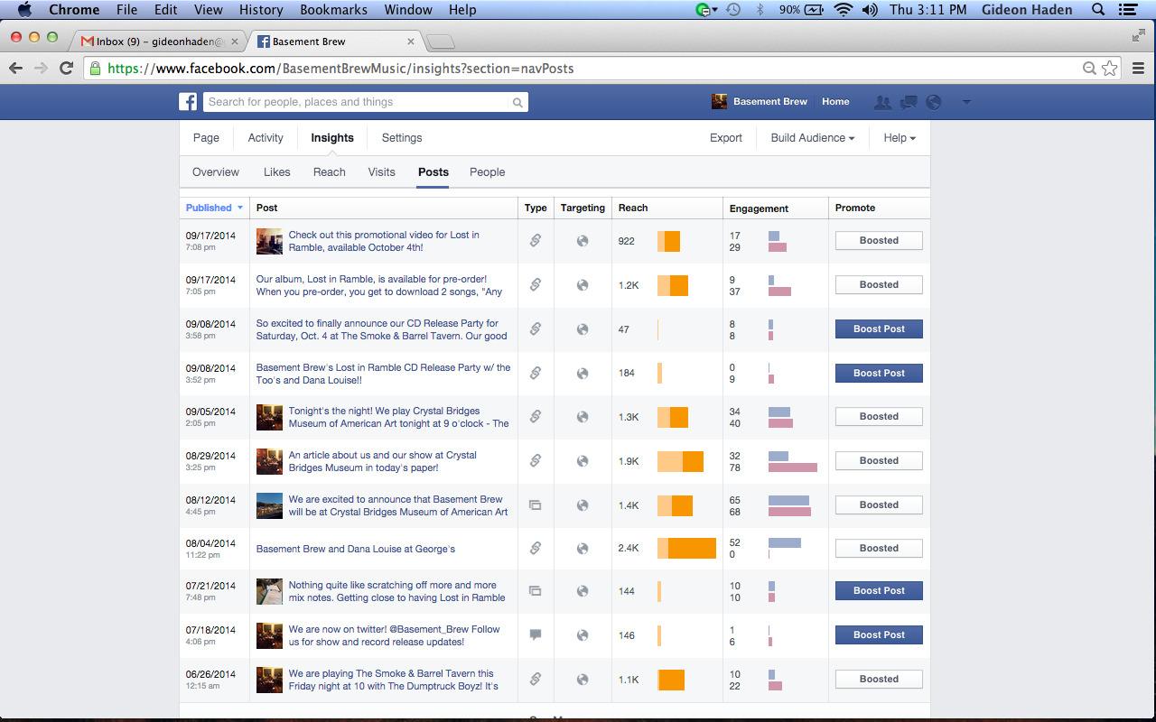
Task: Click targeting globe for 09/05/2014 post
Action: pos(583,417)
